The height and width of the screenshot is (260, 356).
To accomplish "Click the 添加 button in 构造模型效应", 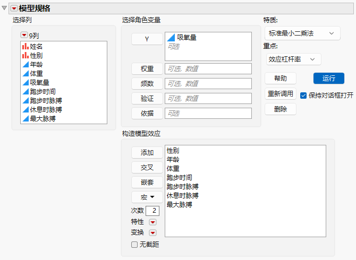I will click(x=147, y=153).
